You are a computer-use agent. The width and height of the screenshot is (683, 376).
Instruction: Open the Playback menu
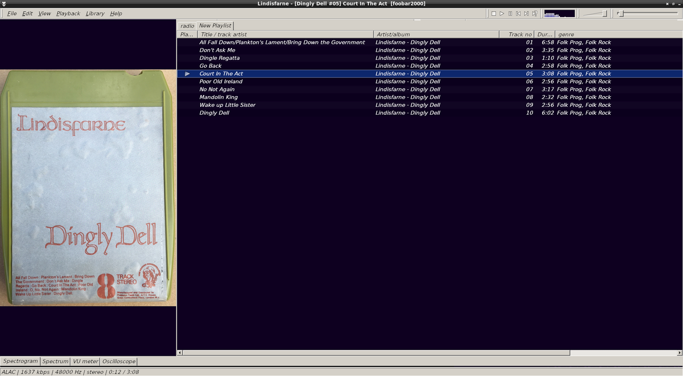point(68,13)
